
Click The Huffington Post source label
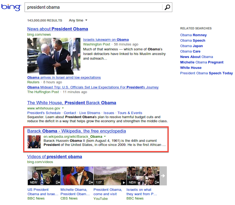tap(43, 92)
